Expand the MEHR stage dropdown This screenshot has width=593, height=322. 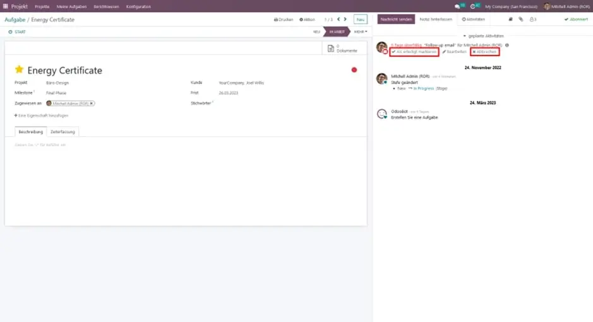[x=360, y=31]
